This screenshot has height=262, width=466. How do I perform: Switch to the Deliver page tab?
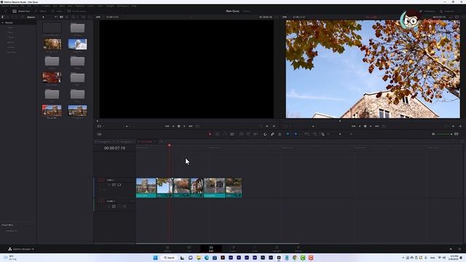(299, 249)
